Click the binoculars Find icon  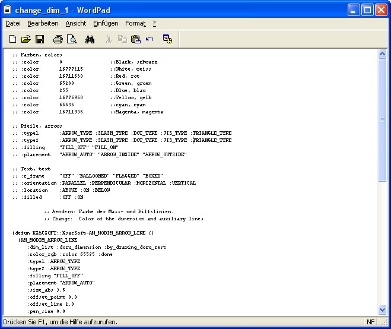point(90,39)
